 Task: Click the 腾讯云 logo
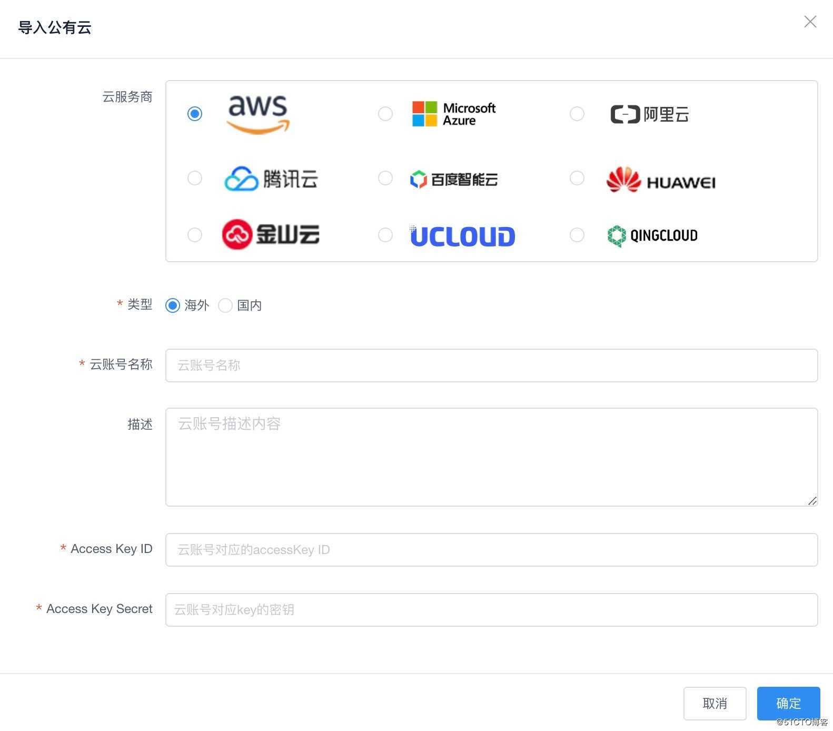(x=271, y=179)
